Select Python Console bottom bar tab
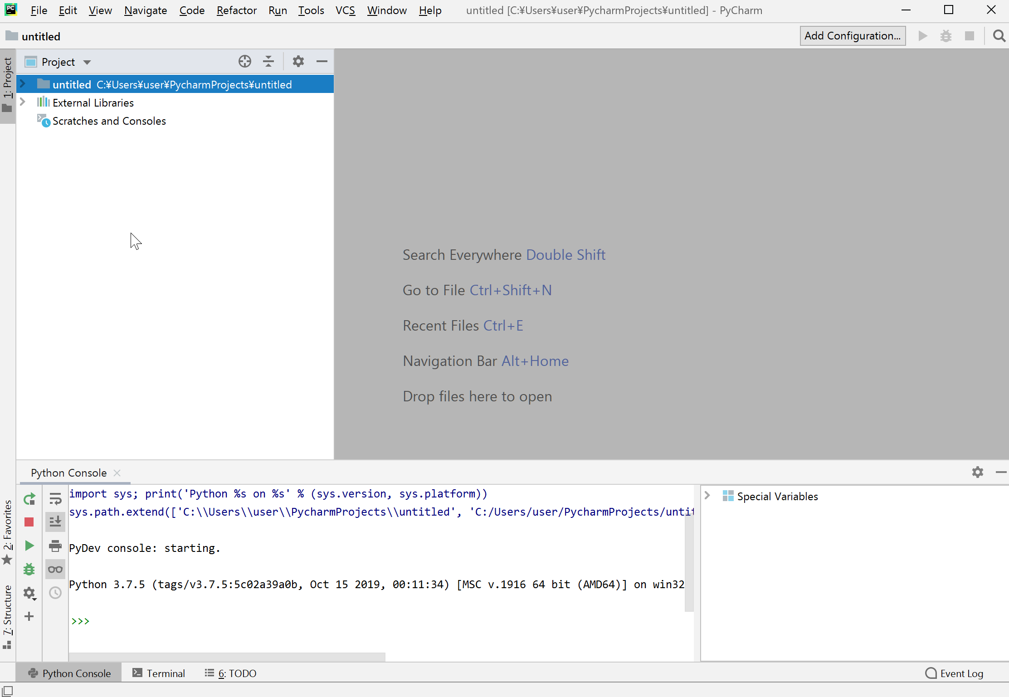This screenshot has height=697, width=1009. [69, 673]
